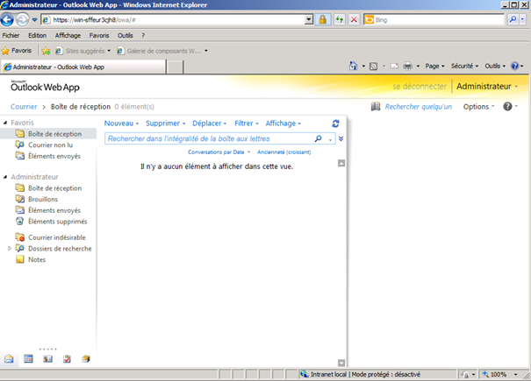Viewport: 531px width, 381px height.
Task: Click the message list scroll down arrow
Action: [341, 363]
